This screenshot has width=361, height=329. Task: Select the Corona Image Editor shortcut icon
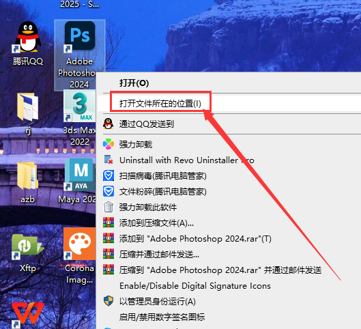pos(80,244)
